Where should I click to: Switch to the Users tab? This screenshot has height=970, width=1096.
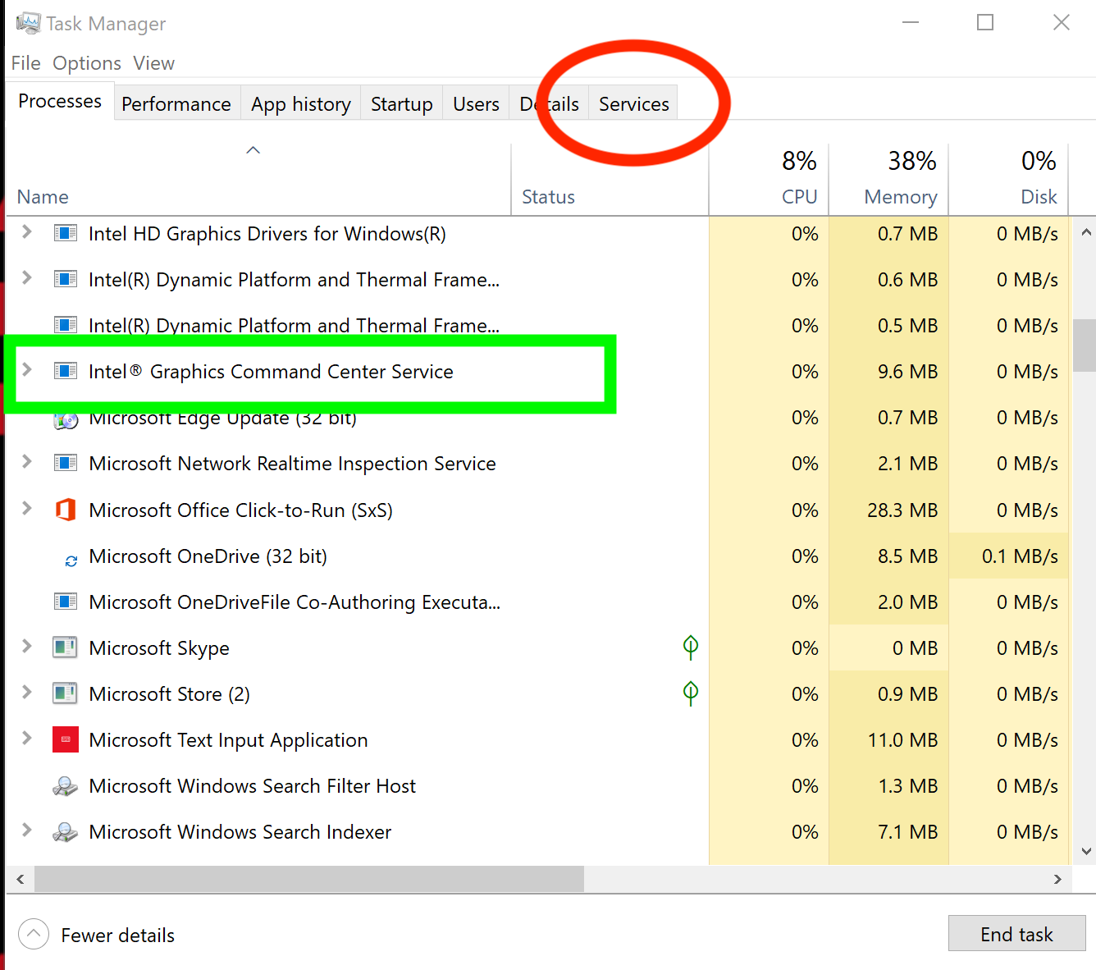tap(476, 104)
